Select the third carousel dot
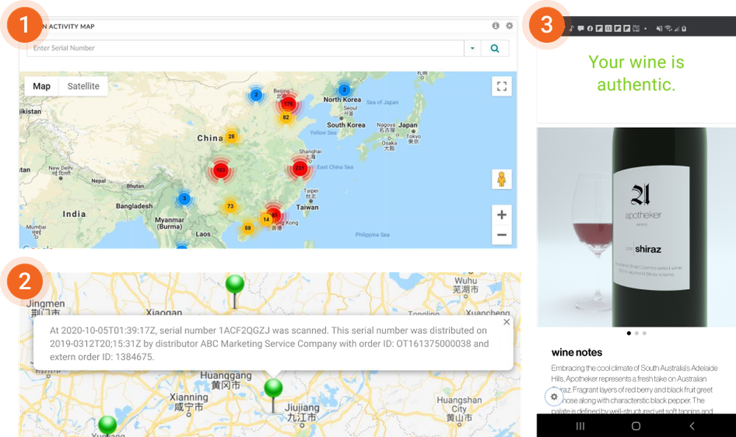 (645, 333)
